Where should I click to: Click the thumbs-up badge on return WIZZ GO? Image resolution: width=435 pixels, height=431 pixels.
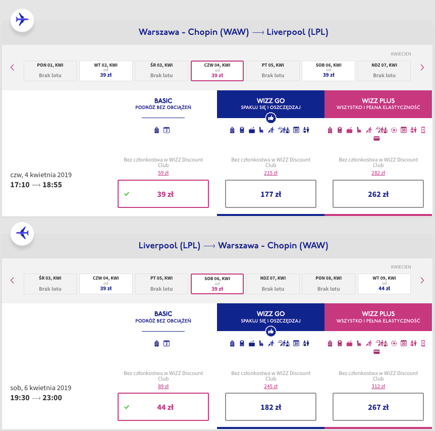(270, 331)
